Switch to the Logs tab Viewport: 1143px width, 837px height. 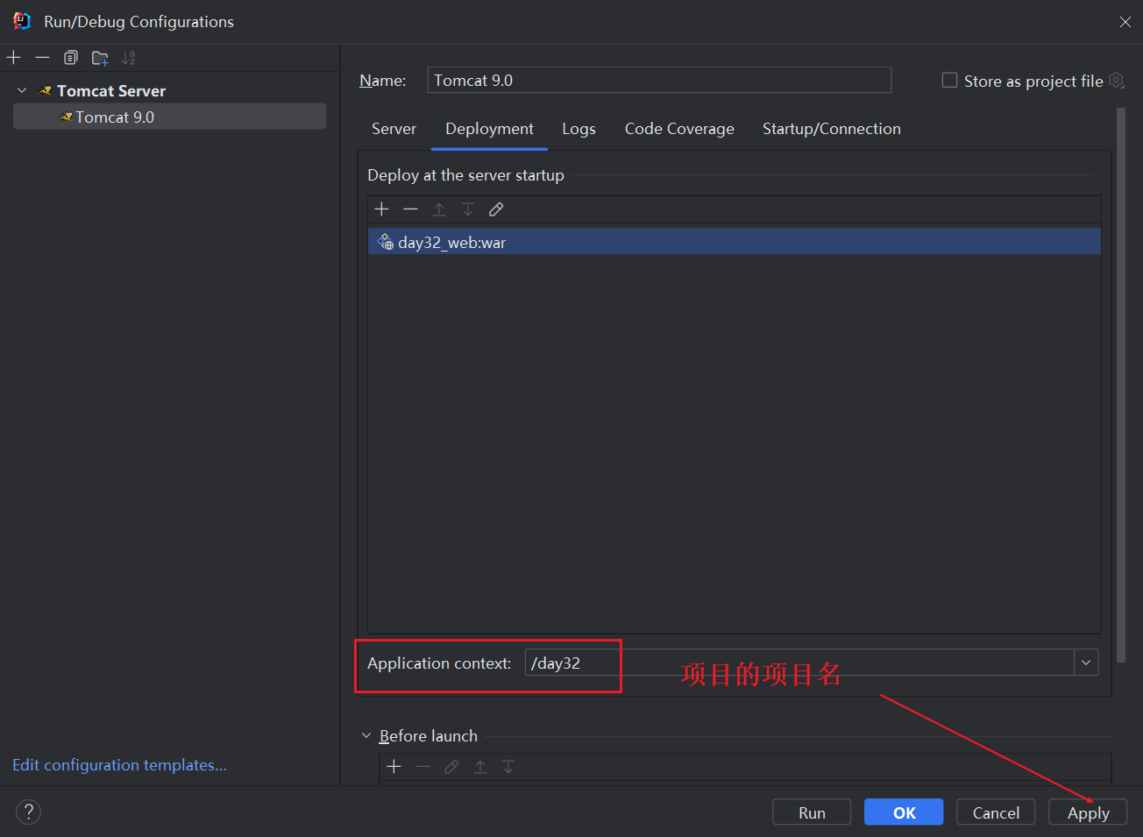579,129
